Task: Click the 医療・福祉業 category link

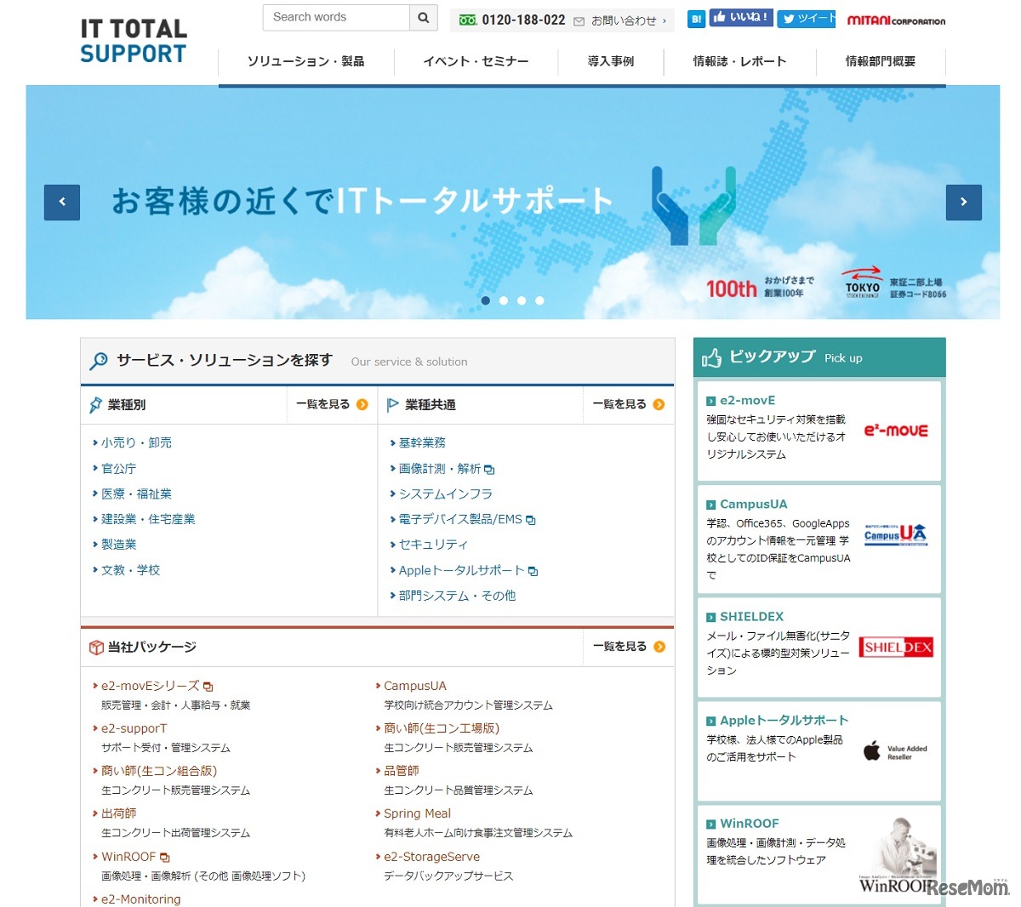Action: pyautogui.click(x=136, y=493)
